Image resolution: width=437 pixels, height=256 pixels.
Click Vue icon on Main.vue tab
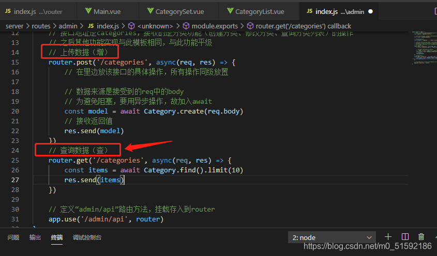pyautogui.click(x=88, y=11)
